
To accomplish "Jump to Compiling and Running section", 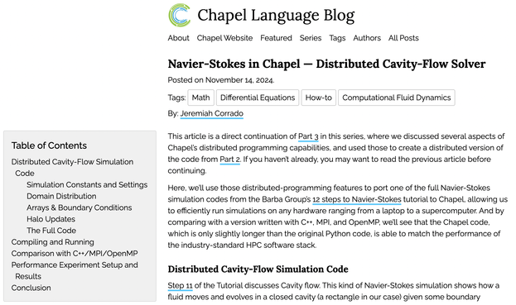I will coord(53,242).
